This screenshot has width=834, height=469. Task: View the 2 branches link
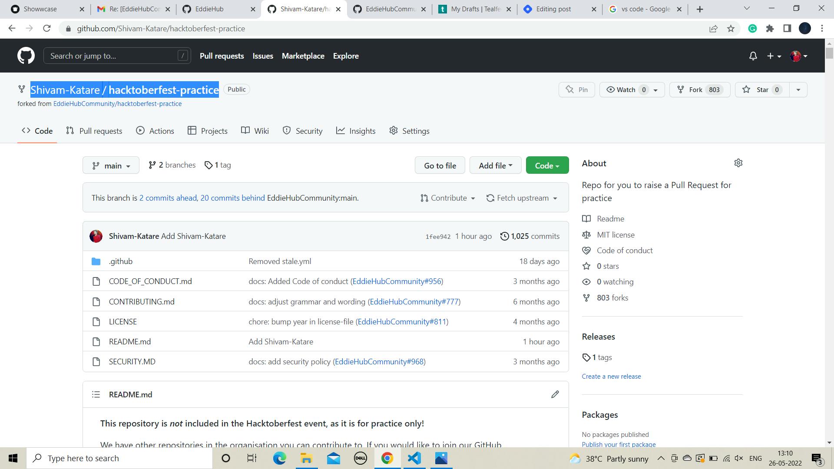pyautogui.click(x=172, y=165)
